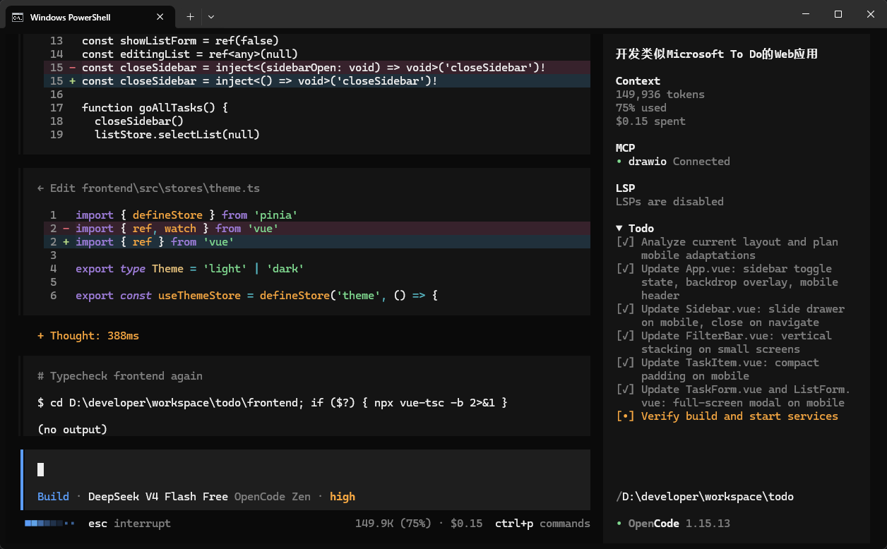Select the Windows PowerShell tab
Image resolution: width=887 pixels, height=549 pixels.
click(90, 17)
